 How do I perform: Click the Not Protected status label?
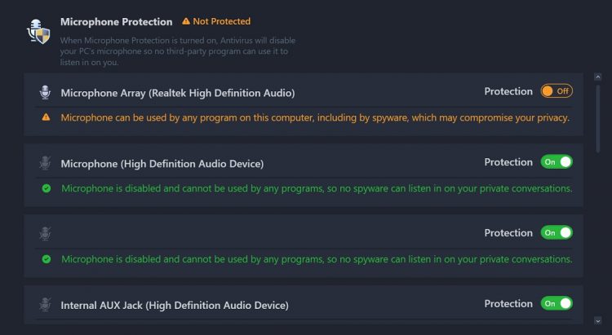tap(222, 21)
